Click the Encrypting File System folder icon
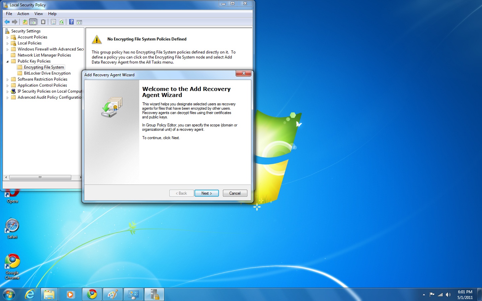 (20, 67)
